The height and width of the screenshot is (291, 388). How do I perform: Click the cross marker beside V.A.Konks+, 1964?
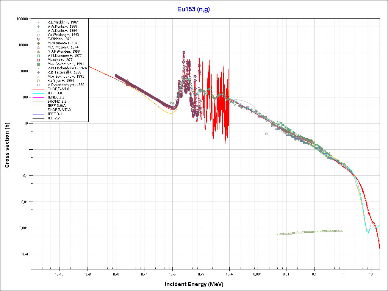pyautogui.click(x=38, y=31)
